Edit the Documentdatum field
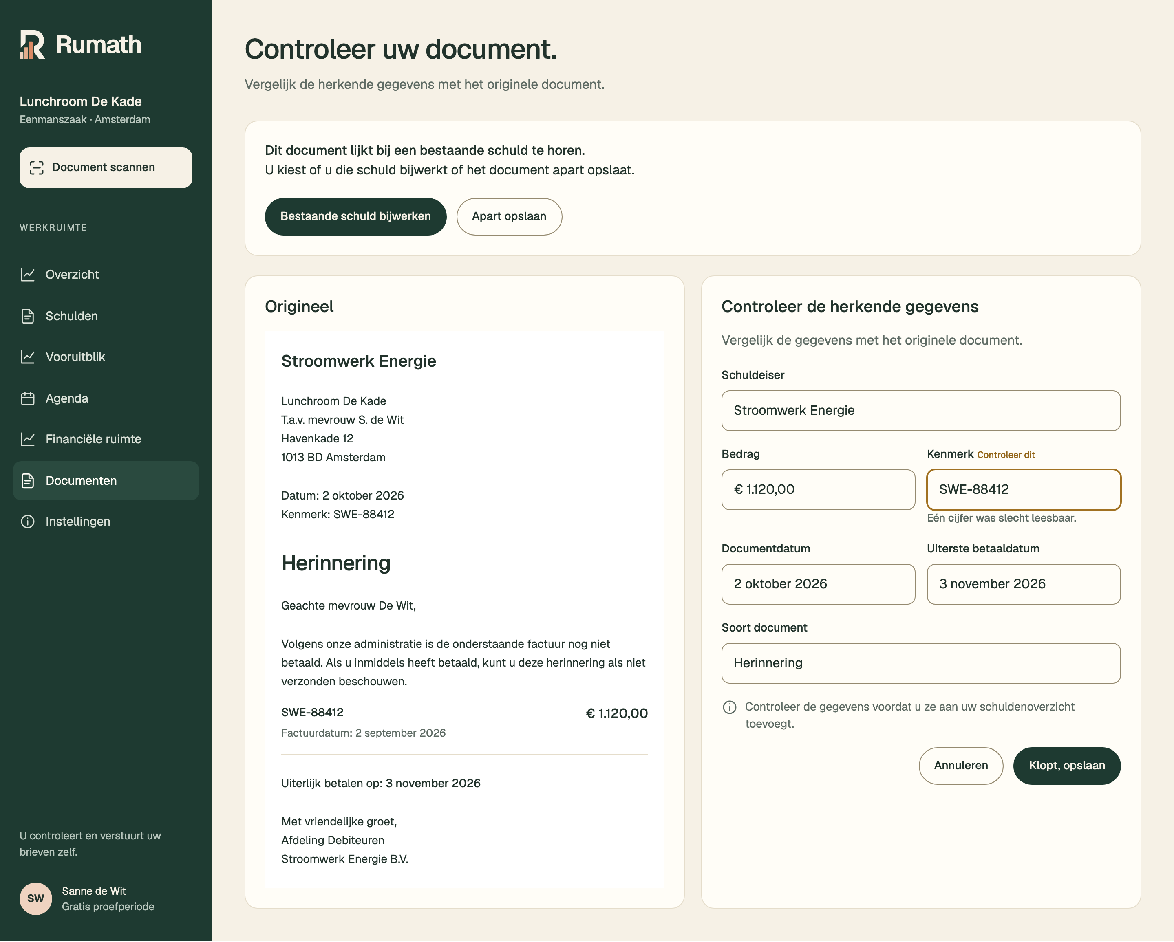The image size is (1174, 942). coord(818,584)
